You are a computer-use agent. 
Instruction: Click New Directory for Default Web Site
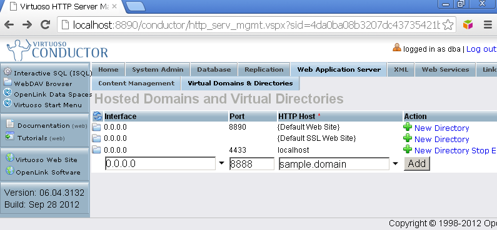point(441,128)
